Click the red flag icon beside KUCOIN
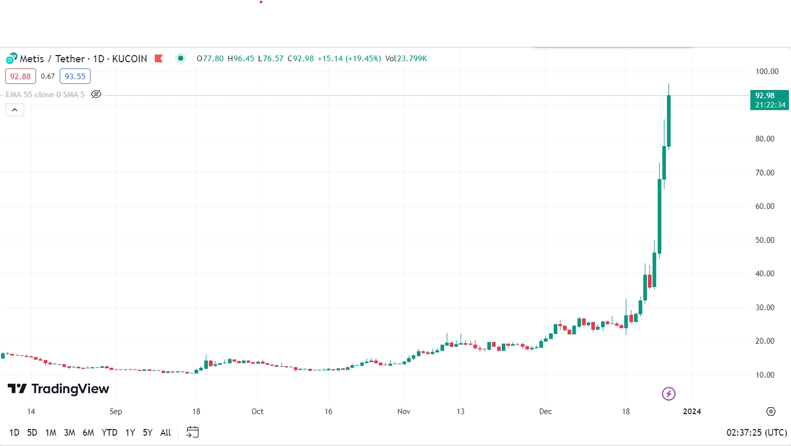791x446 pixels. click(x=159, y=59)
